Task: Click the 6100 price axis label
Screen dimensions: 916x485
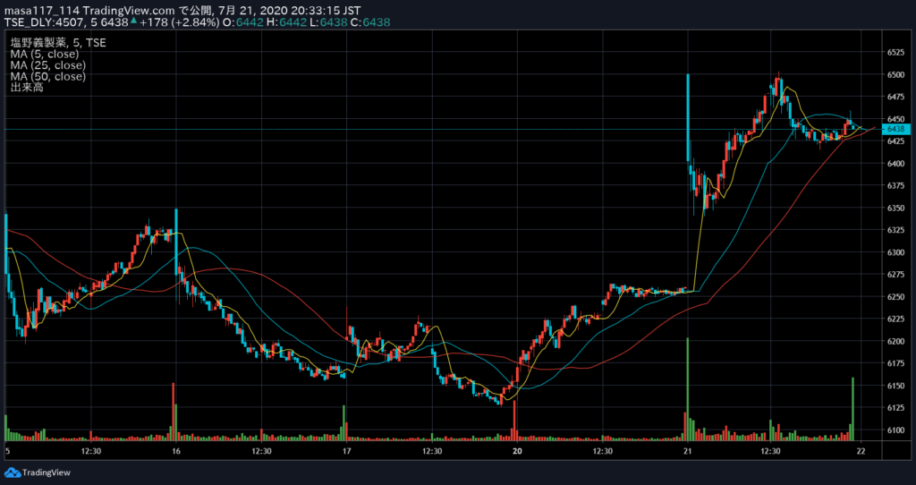Action: pos(895,430)
